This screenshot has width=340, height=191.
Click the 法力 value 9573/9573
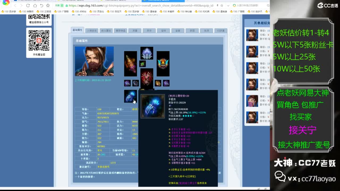(103, 118)
